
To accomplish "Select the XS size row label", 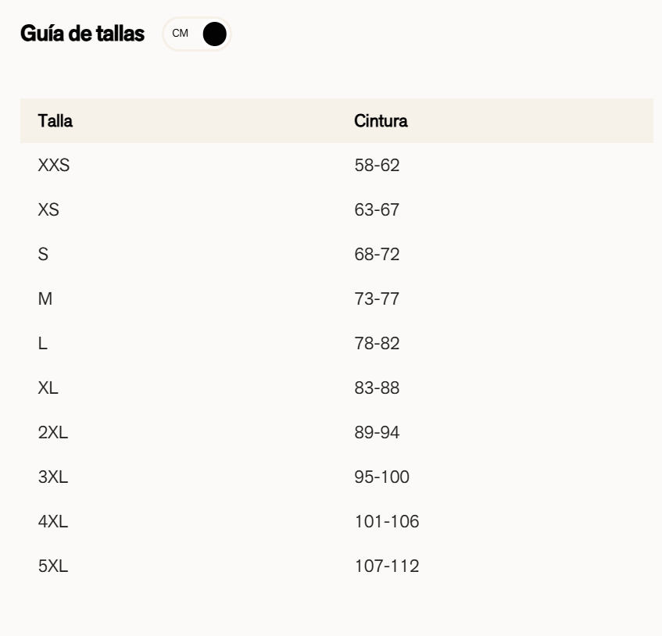I will tap(48, 210).
